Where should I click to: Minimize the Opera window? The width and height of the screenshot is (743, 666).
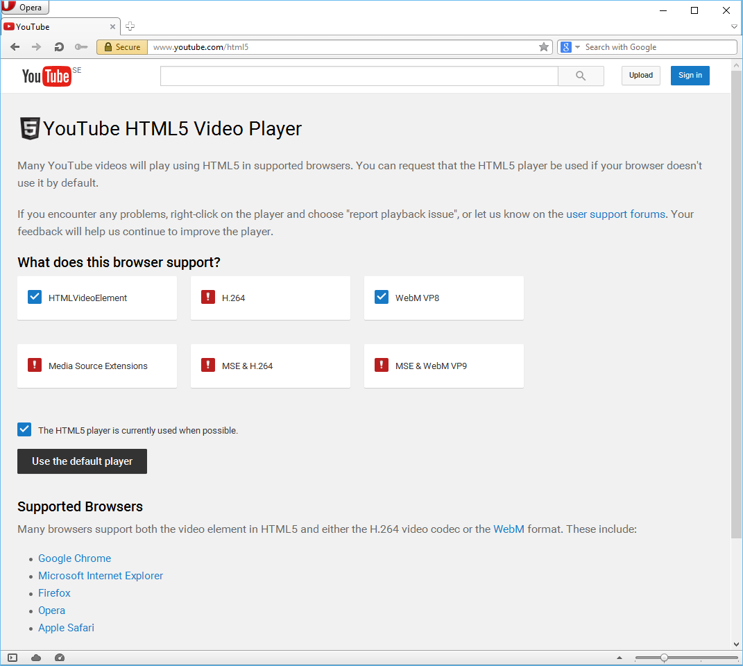coord(663,10)
